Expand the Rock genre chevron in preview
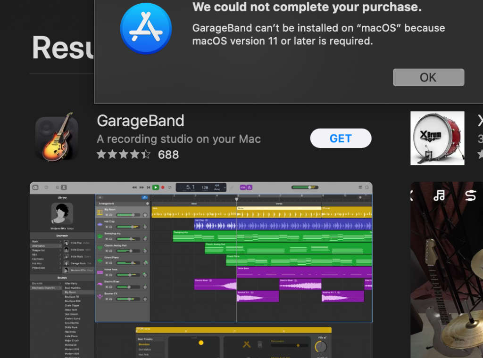The image size is (483, 358). (x=60, y=242)
